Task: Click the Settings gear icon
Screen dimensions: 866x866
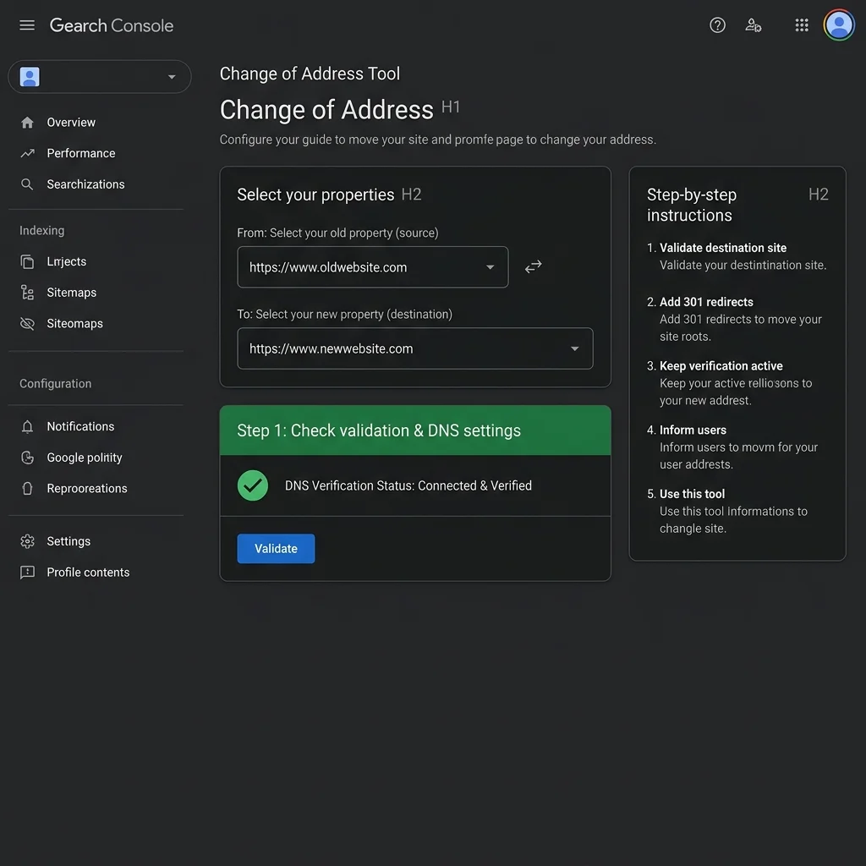Action: [x=27, y=541]
